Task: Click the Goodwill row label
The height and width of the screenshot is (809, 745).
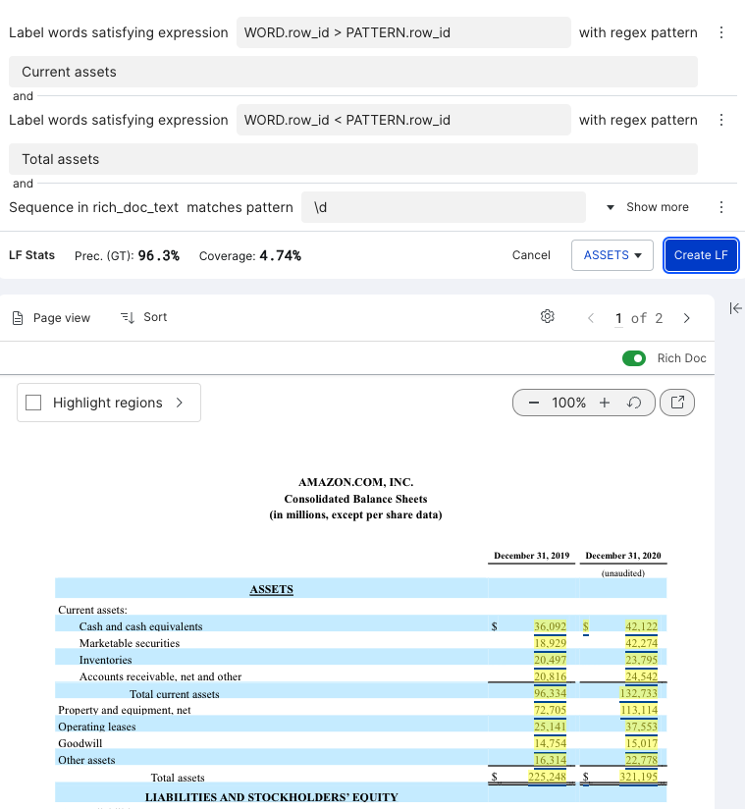Action: 80,743
